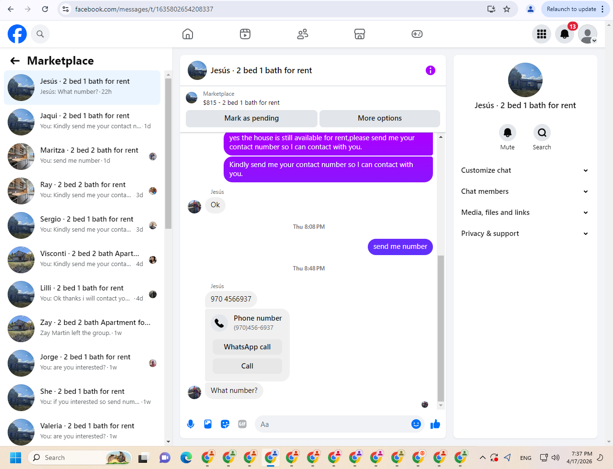The height and width of the screenshot is (469, 613).
Task: Open More options for listing
Action: click(x=380, y=118)
